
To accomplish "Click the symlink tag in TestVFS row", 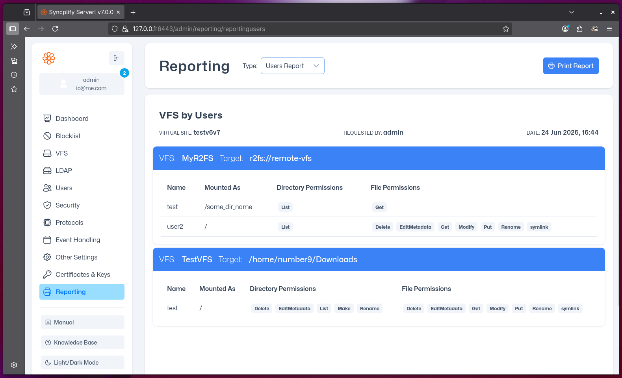I will click(x=570, y=308).
